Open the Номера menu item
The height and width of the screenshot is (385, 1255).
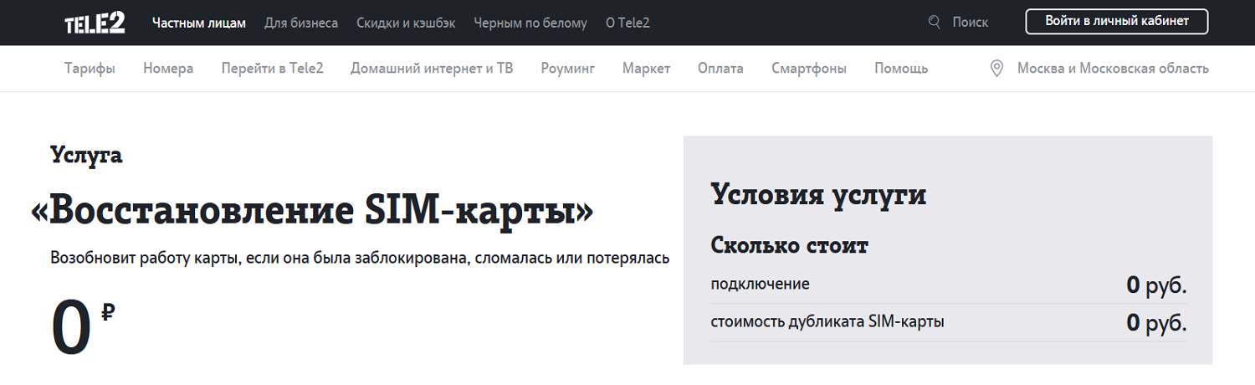pyautogui.click(x=168, y=69)
